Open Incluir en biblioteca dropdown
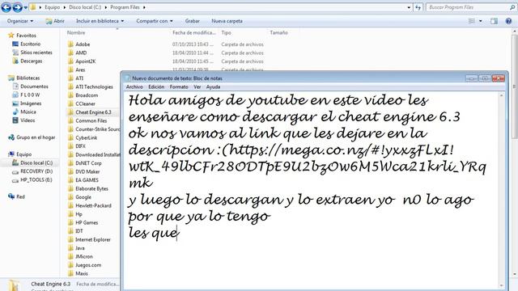518x291 pixels. 100,21
